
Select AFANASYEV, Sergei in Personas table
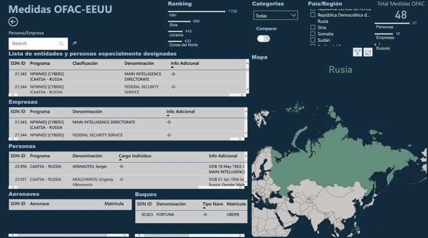tap(90, 167)
